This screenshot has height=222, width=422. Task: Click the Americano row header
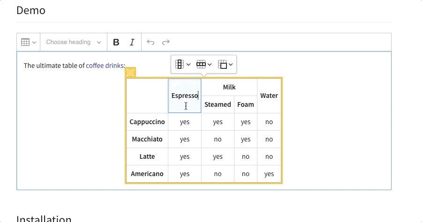pos(147,174)
